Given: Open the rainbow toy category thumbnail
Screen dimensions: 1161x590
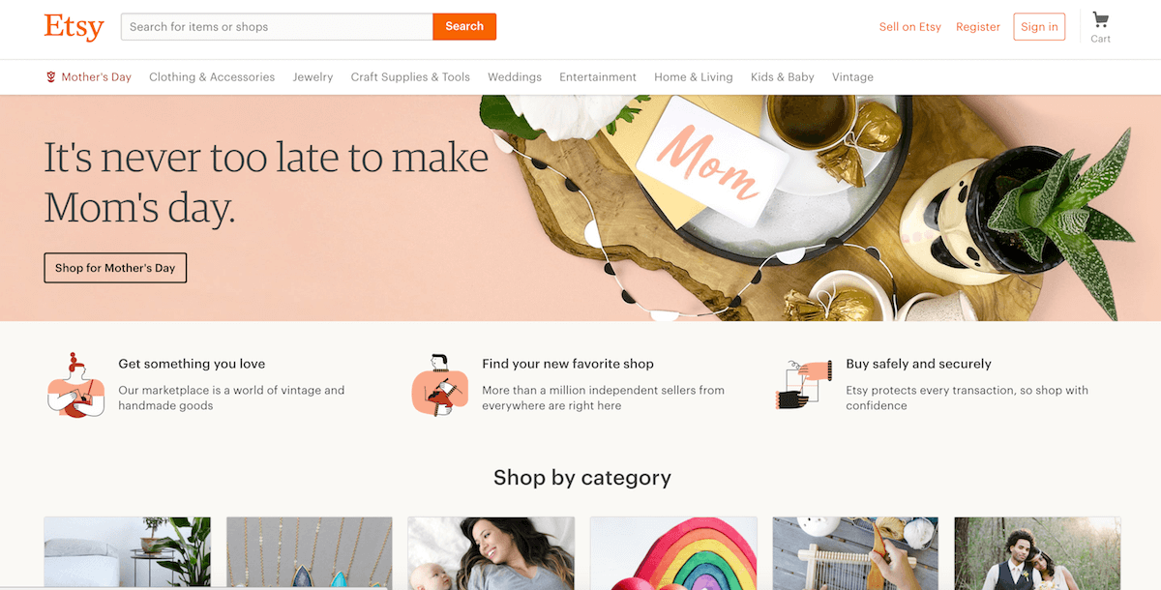Looking at the screenshot, I should (673, 553).
